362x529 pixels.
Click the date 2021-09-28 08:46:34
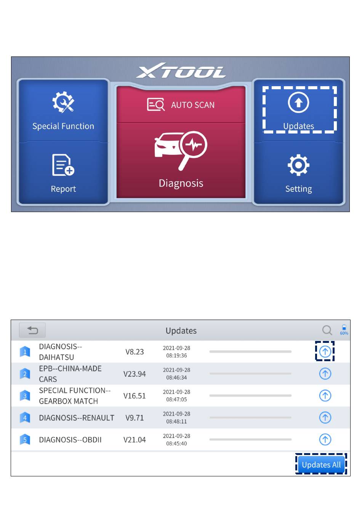pos(176,374)
